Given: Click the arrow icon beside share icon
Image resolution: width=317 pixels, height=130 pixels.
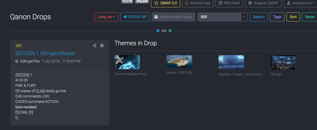Looking at the screenshot, I should (102, 46).
